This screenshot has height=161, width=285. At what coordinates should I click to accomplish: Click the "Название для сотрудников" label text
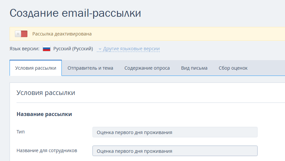[47, 150]
